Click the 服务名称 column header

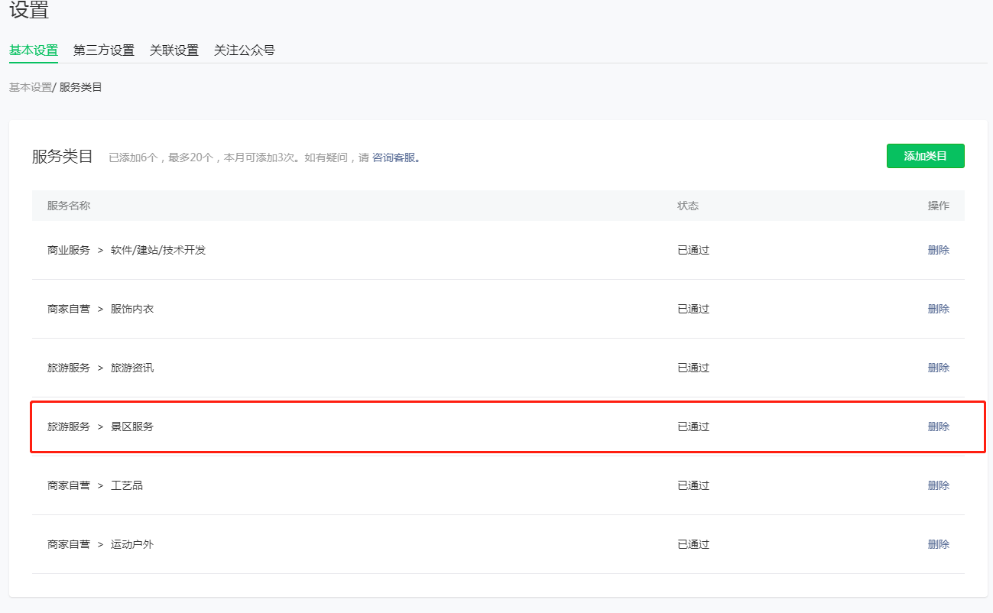[69, 206]
